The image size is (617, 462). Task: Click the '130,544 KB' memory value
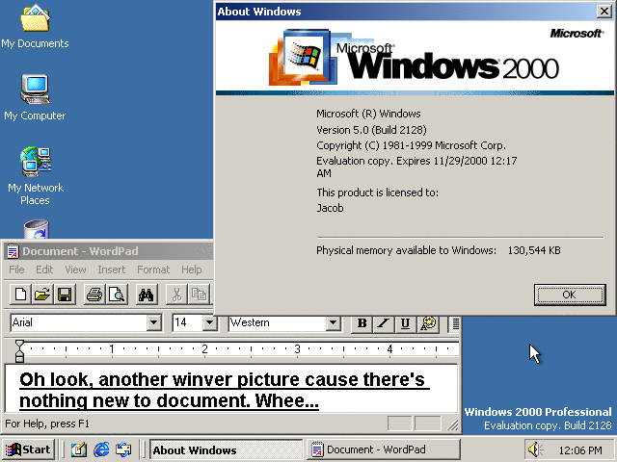534,250
